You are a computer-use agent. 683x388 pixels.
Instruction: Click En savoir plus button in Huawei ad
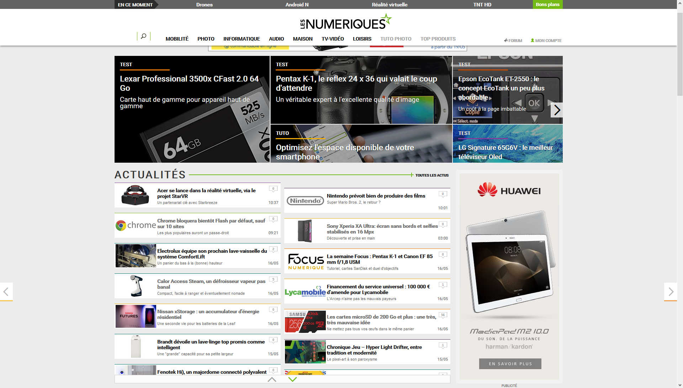point(510,364)
